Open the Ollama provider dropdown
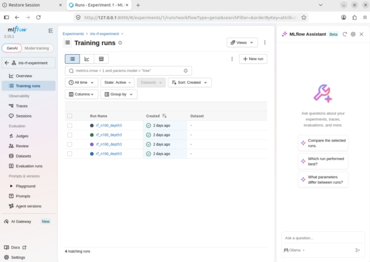The image size is (370, 262). click(294, 250)
